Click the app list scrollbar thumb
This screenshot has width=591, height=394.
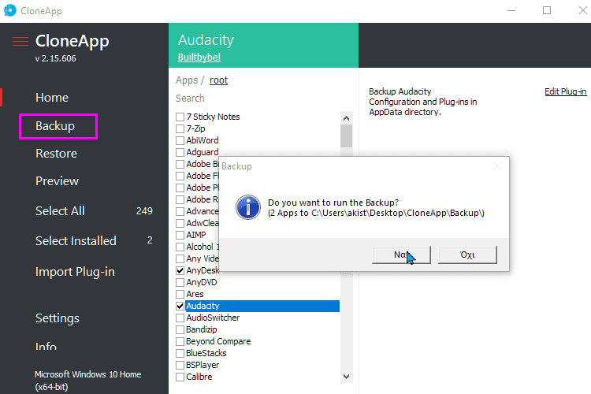pyautogui.click(x=347, y=136)
